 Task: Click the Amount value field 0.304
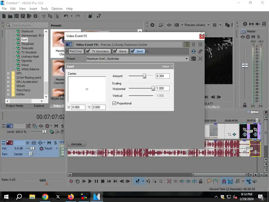coord(163,76)
